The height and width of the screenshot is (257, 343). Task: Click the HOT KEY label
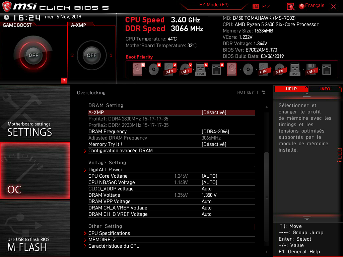246,92
